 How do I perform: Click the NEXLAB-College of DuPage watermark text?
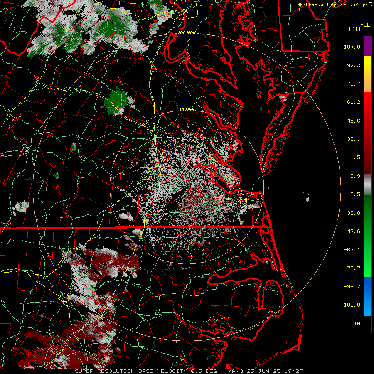coord(335,5)
